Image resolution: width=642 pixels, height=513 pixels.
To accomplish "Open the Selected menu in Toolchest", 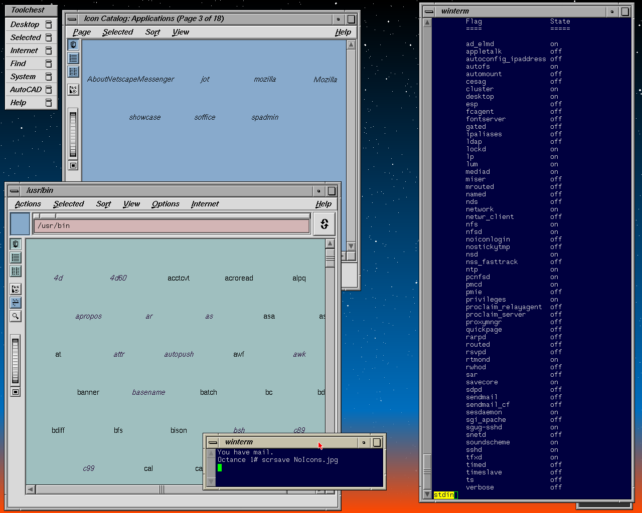I will click(31, 38).
